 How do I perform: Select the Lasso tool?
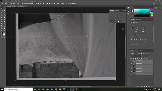click(x=2, y=11)
